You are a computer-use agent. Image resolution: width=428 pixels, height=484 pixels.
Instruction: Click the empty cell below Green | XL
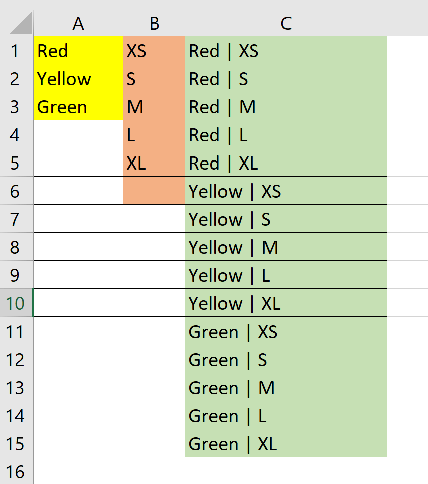286,470
